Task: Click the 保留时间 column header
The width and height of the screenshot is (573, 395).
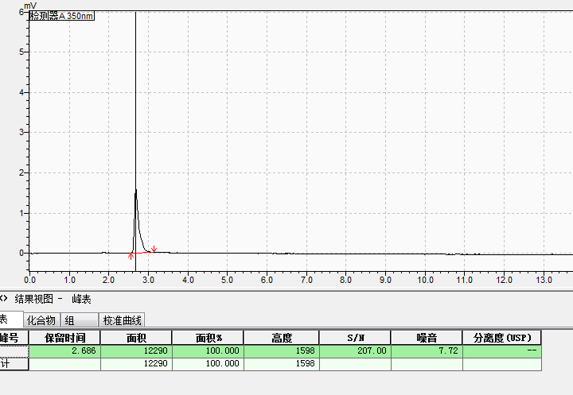Action: point(64,338)
